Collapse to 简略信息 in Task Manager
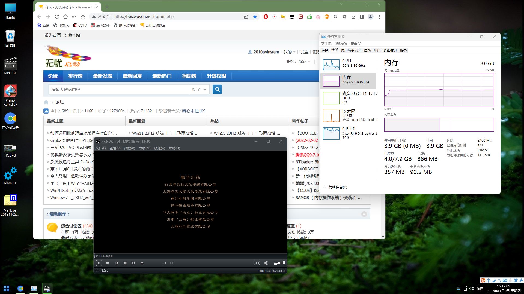The height and width of the screenshot is (294, 524). coord(335,187)
